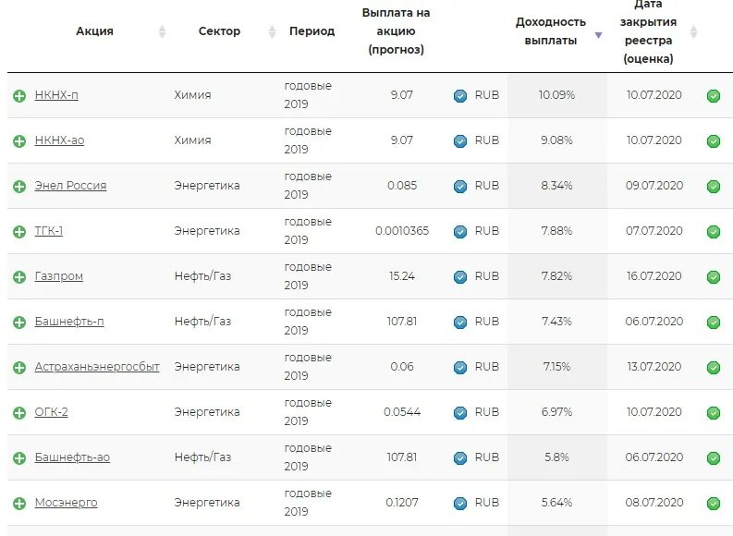The width and height of the screenshot is (733, 536).
Task: Click green plus icon beside Мосэнерго
Action: [19, 504]
